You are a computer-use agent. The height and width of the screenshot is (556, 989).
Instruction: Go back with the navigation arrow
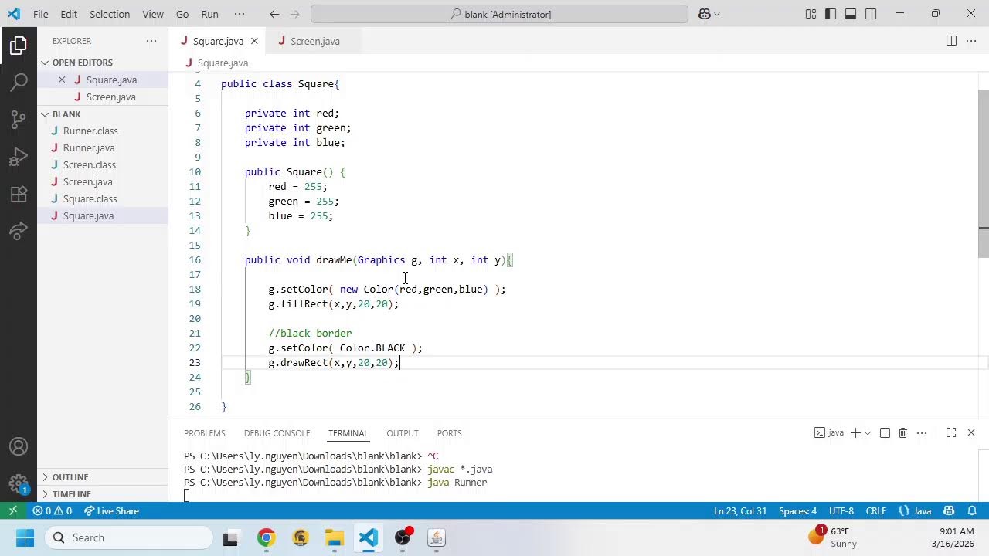(x=274, y=14)
